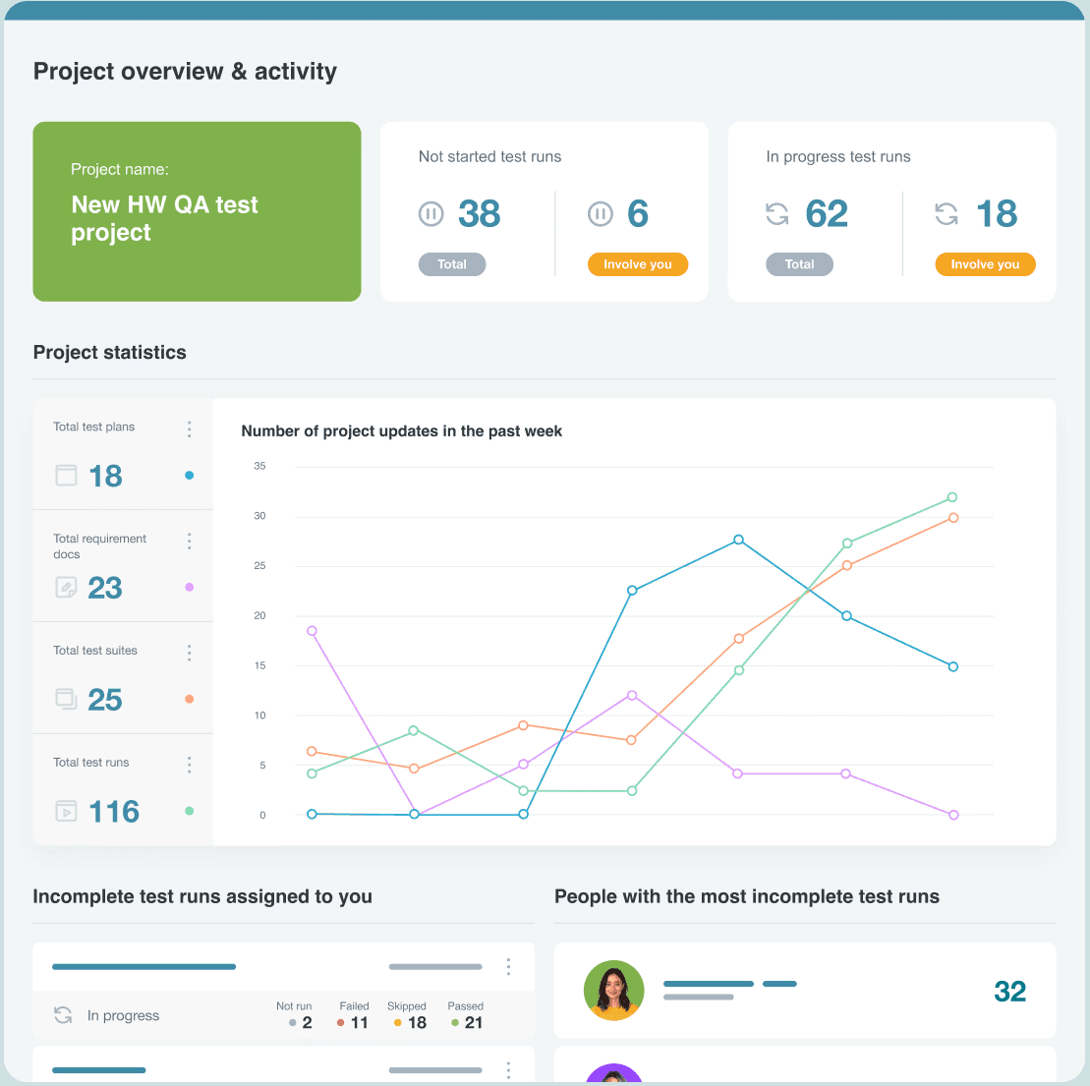Open the options menu for Total requirement docs

tap(189, 541)
